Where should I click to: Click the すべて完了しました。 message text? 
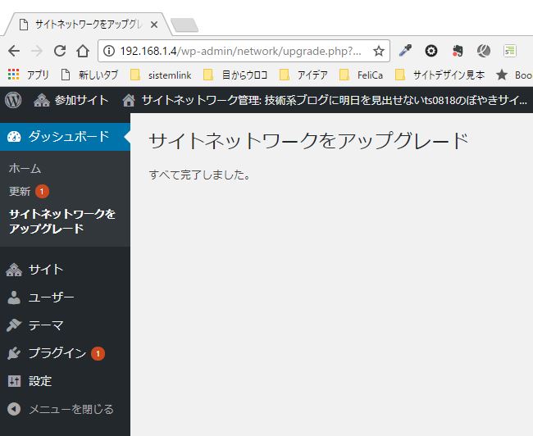[199, 175]
